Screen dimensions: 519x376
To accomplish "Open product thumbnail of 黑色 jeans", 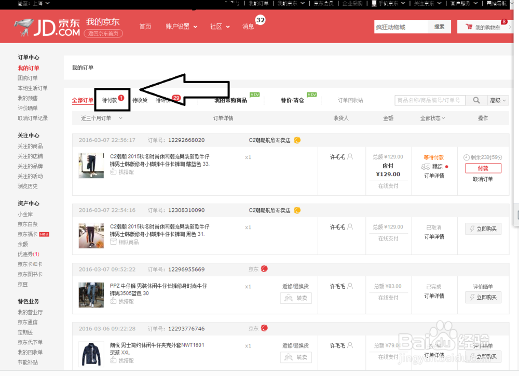I will [91, 236].
